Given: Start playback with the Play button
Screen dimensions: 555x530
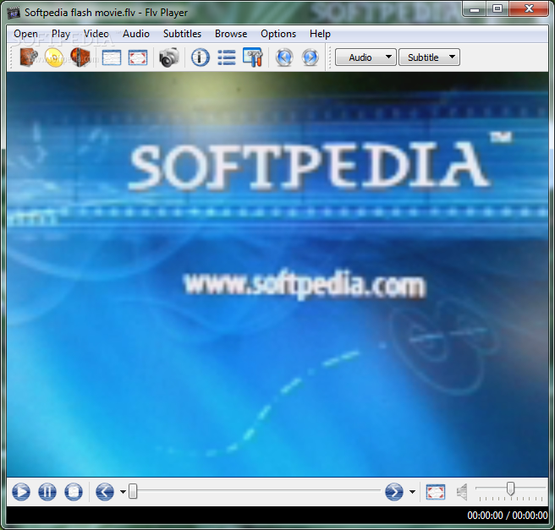Looking at the screenshot, I should (21, 491).
